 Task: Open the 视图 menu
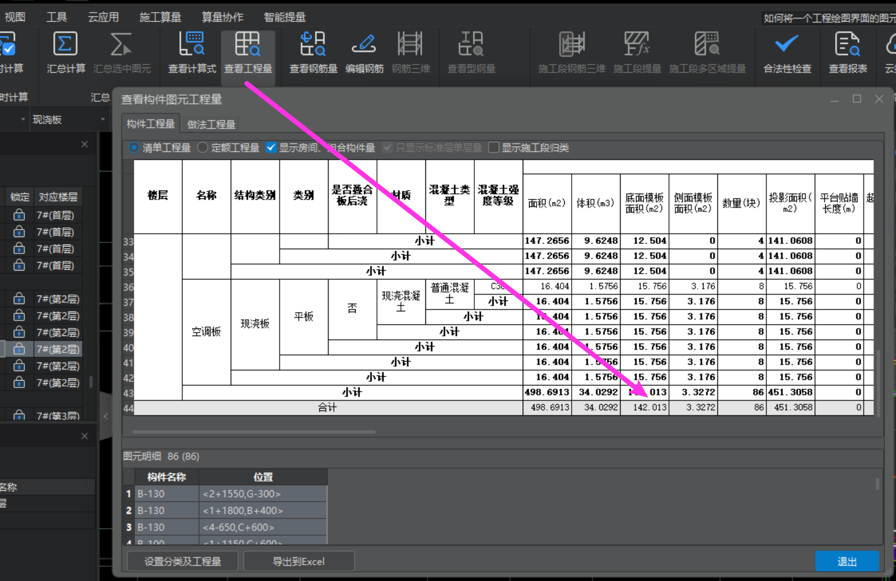point(15,17)
